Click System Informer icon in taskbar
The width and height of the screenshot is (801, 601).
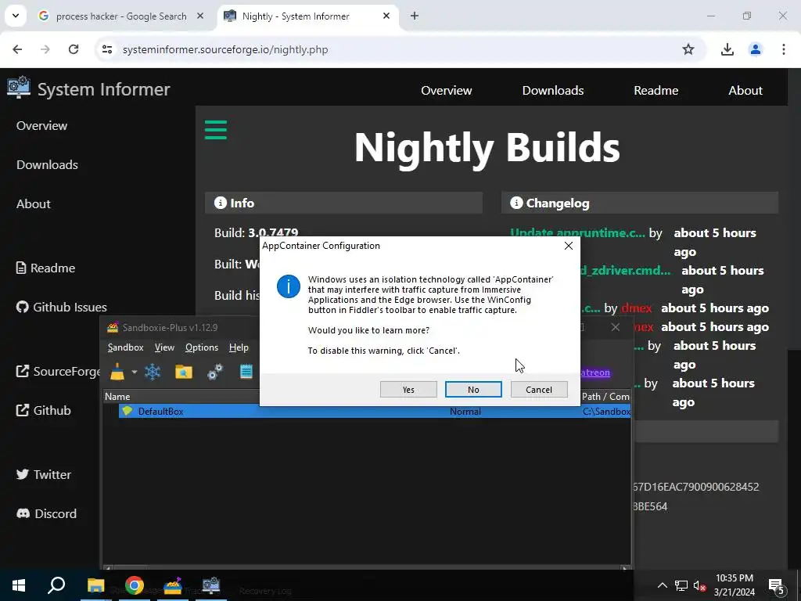tap(211, 585)
